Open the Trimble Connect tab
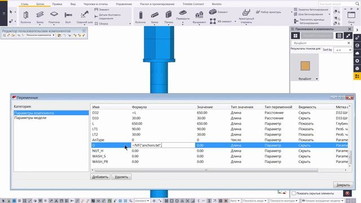 pyautogui.click(x=193, y=4)
